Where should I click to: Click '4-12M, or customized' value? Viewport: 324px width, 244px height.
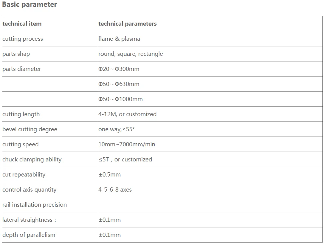point(127,114)
